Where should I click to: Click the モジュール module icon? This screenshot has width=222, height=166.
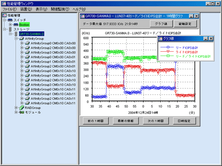(x=22, y=112)
